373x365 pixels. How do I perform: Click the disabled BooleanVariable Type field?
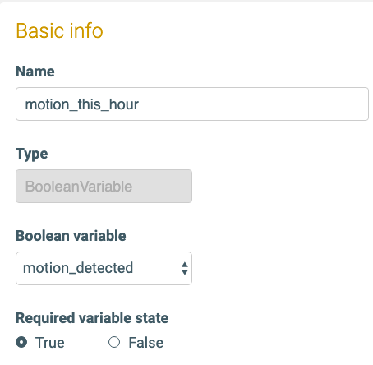[104, 186]
